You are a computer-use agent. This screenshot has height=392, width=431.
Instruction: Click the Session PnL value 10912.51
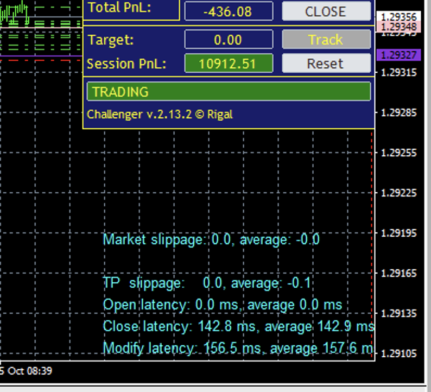[x=229, y=63]
